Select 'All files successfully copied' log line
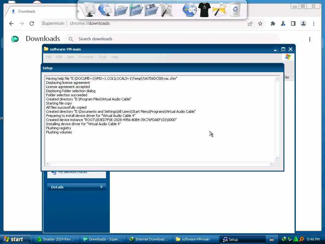The image size is (325, 244). pyautogui.click(x=66, y=107)
